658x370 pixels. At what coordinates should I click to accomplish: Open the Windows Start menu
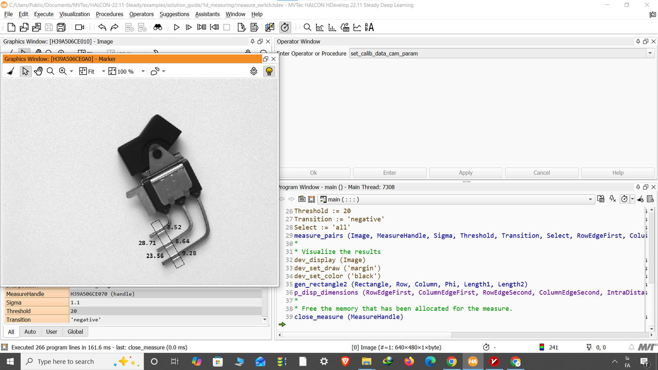[x=10, y=362]
